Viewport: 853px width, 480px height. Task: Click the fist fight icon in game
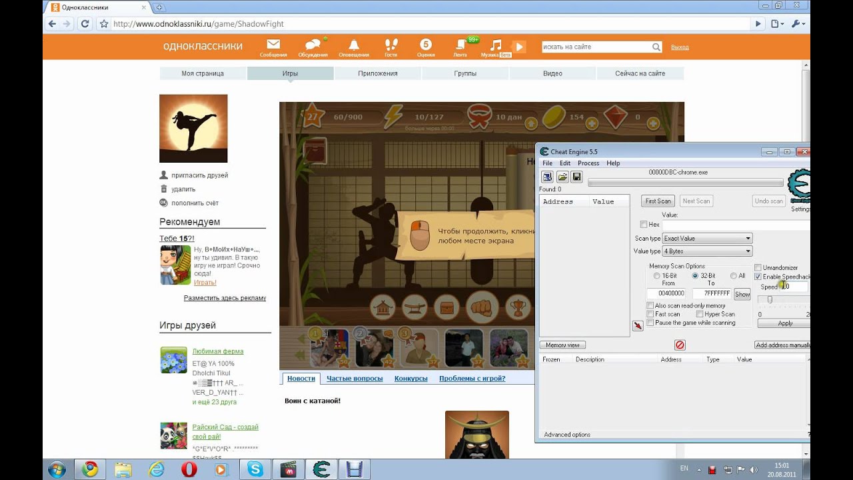(x=482, y=307)
